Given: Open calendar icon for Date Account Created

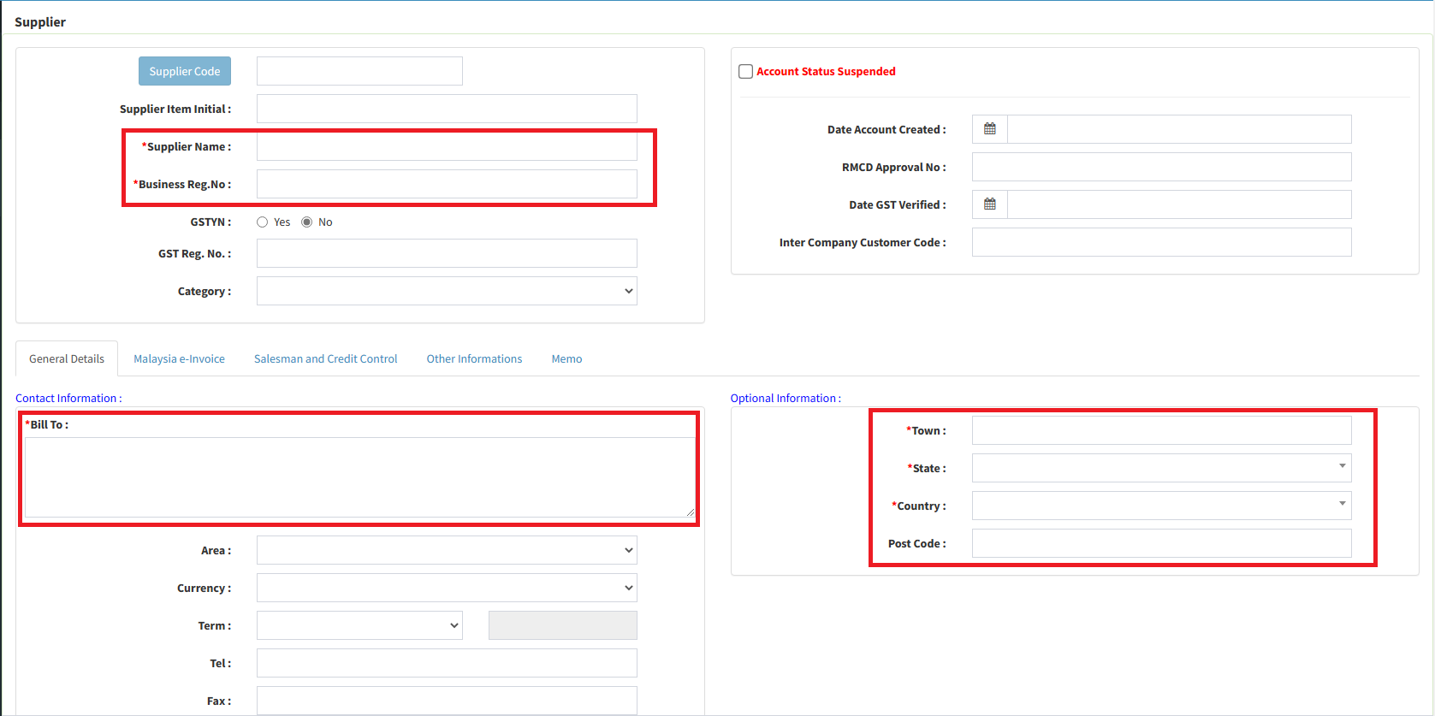Looking at the screenshot, I should pyautogui.click(x=990, y=129).
